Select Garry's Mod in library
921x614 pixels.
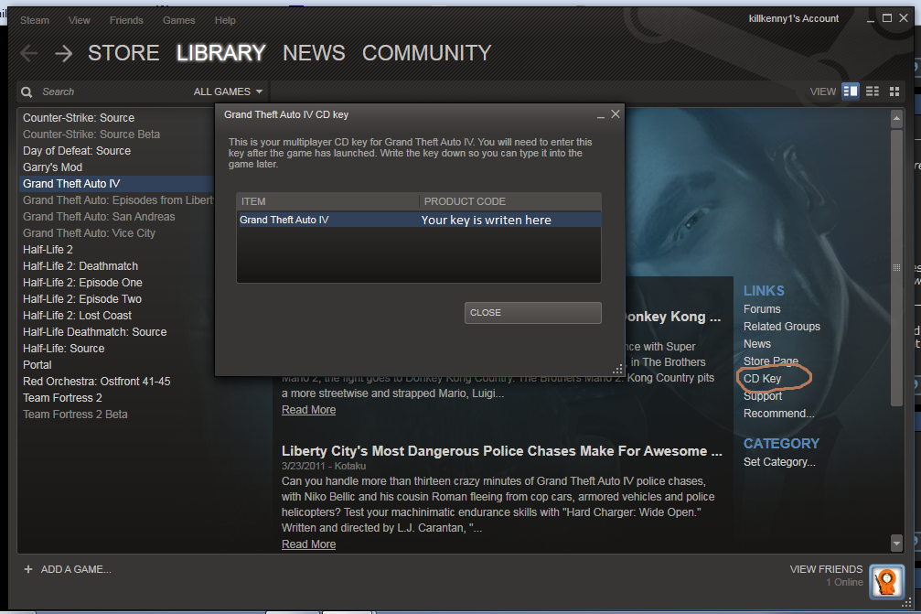point(52,167)
